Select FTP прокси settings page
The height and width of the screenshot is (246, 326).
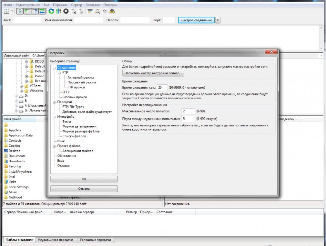coord(76,87)
